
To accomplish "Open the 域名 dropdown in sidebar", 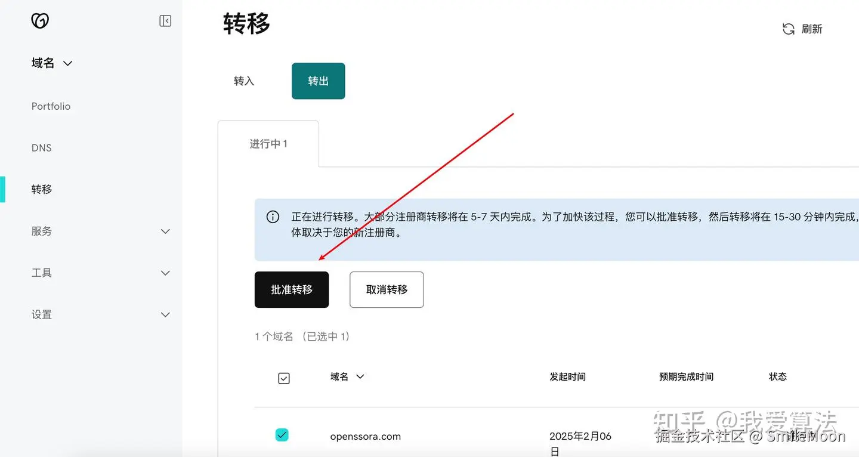I will (52, 63).
